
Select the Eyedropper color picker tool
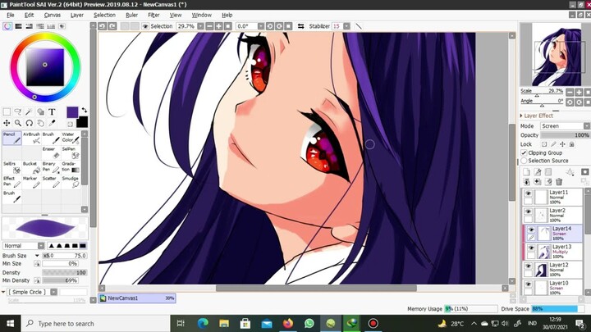[x=52, y=123]
